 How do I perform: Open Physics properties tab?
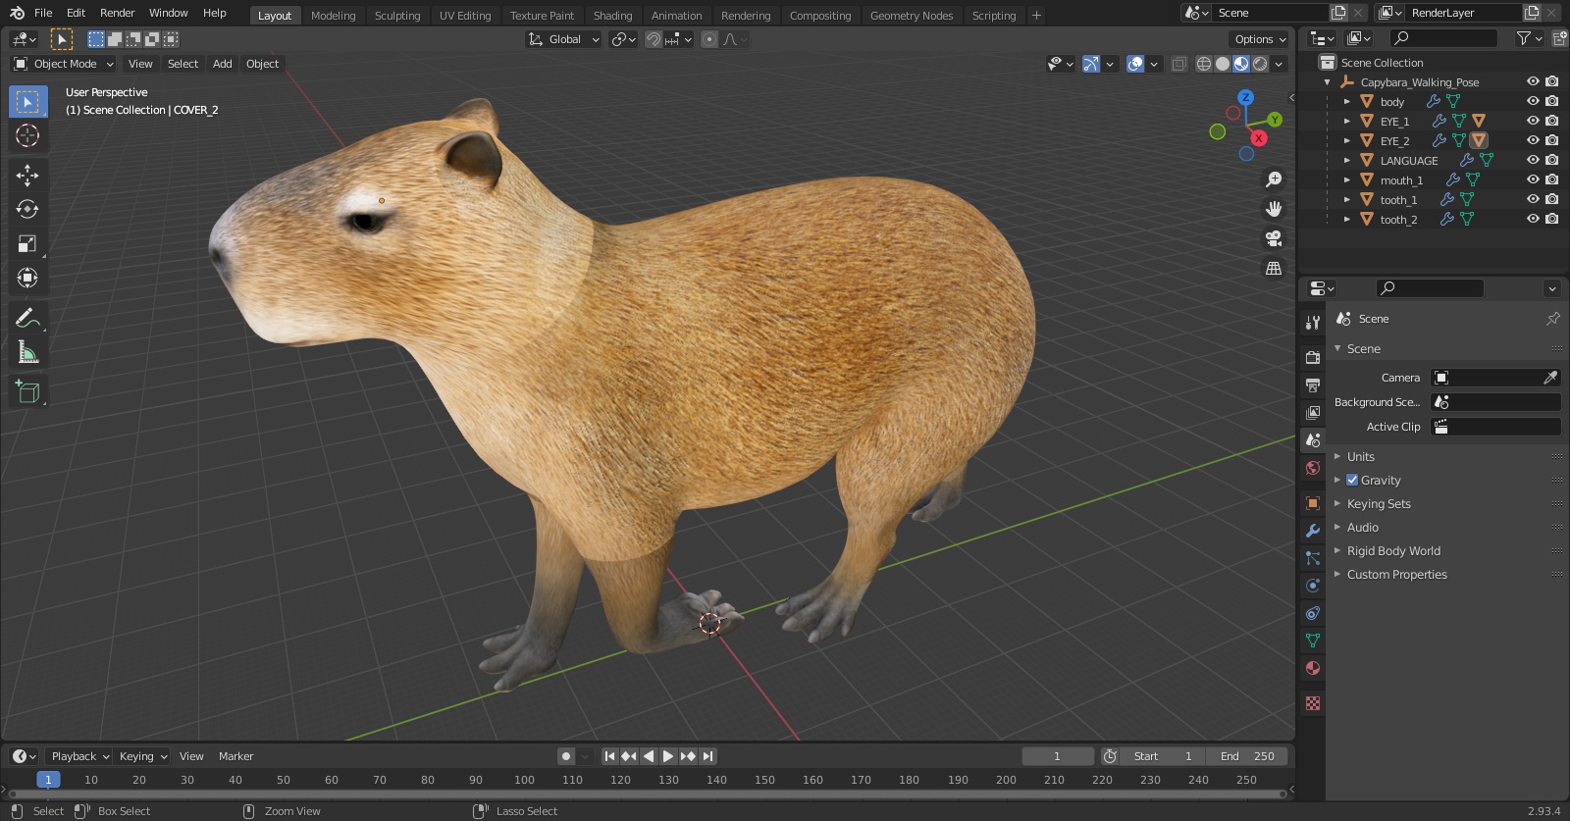1313,586
